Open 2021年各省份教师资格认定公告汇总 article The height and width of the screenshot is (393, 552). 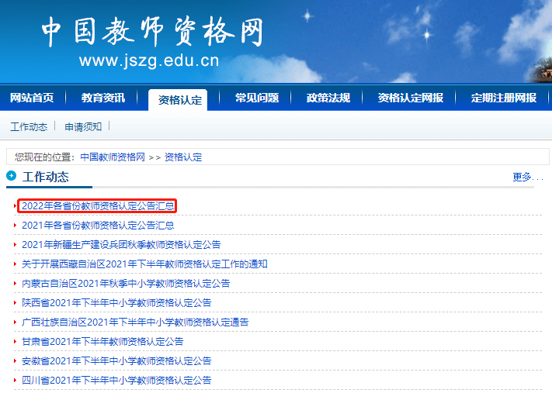98,225
